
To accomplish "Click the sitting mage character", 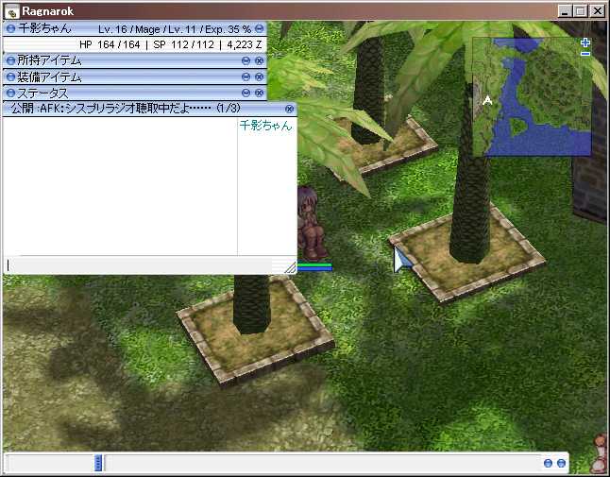I will [312, 223].
